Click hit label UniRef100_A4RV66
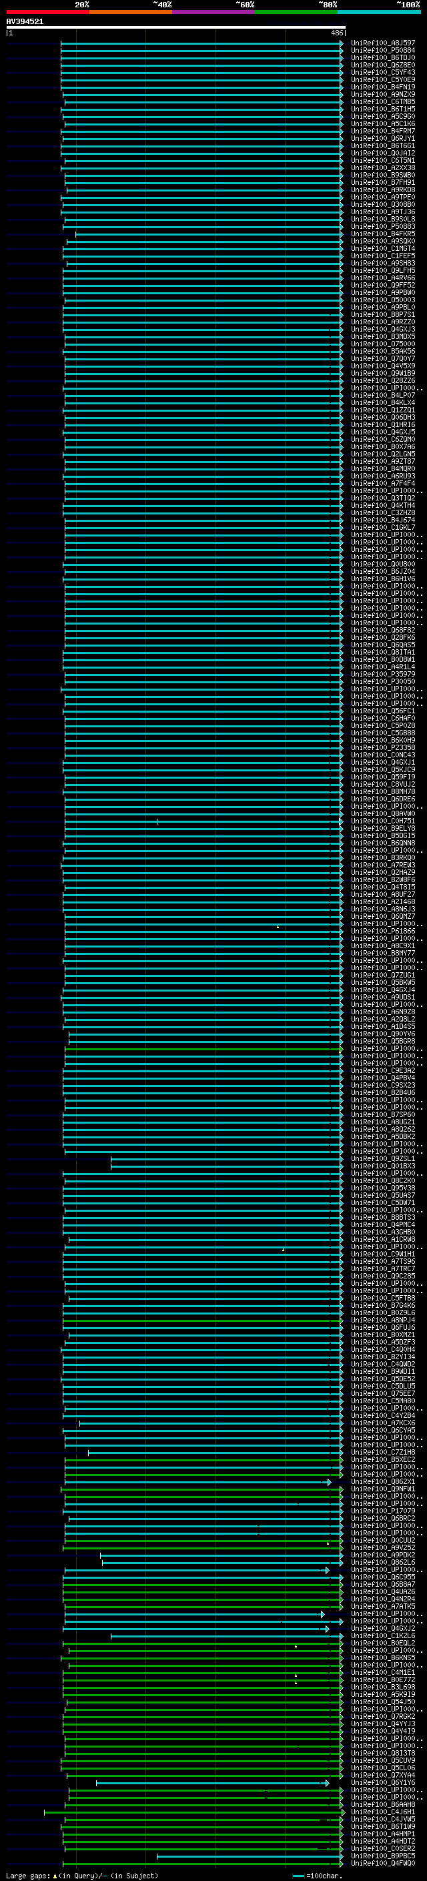Viewport: 427px width, 1881px height. (383, 278)
